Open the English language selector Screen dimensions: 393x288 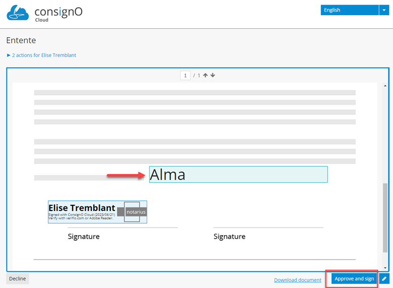349,10
